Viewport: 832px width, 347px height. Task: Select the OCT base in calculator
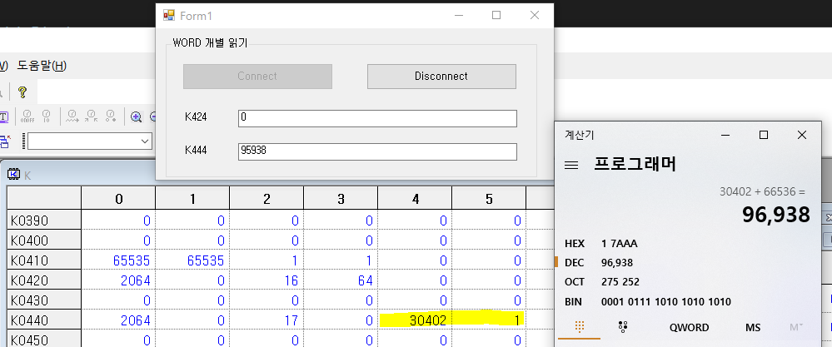[x=575, y=282]
